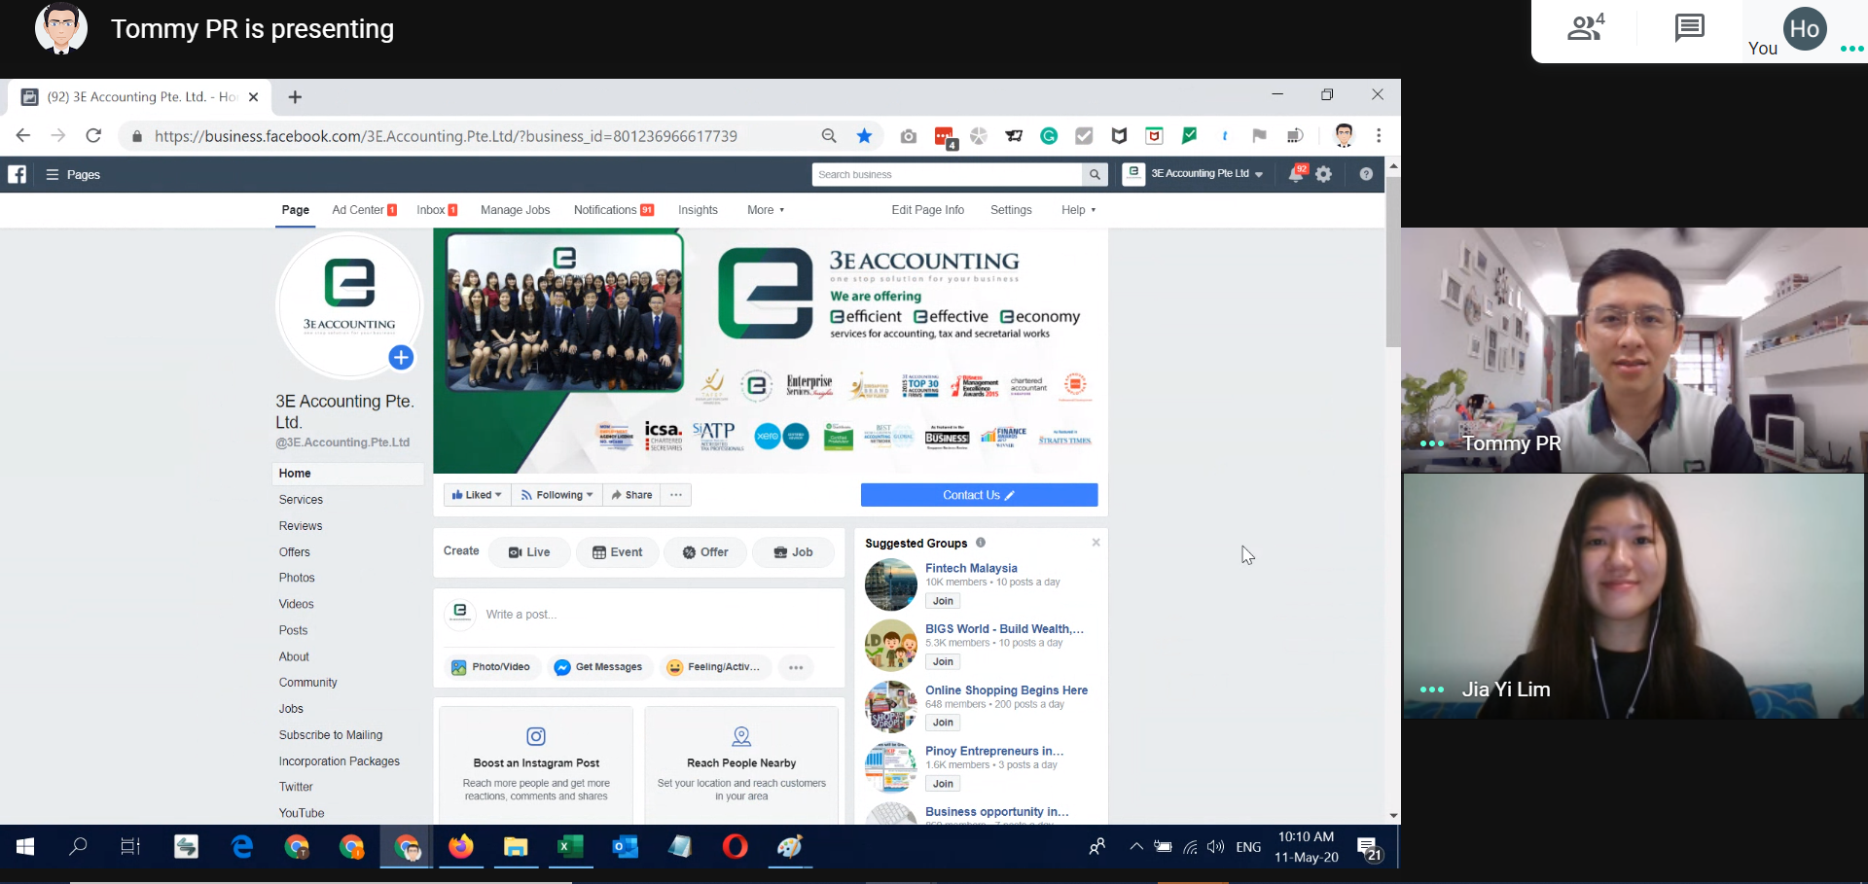Create an Offer
The image size is (1868, 884).
click(705, 552)
